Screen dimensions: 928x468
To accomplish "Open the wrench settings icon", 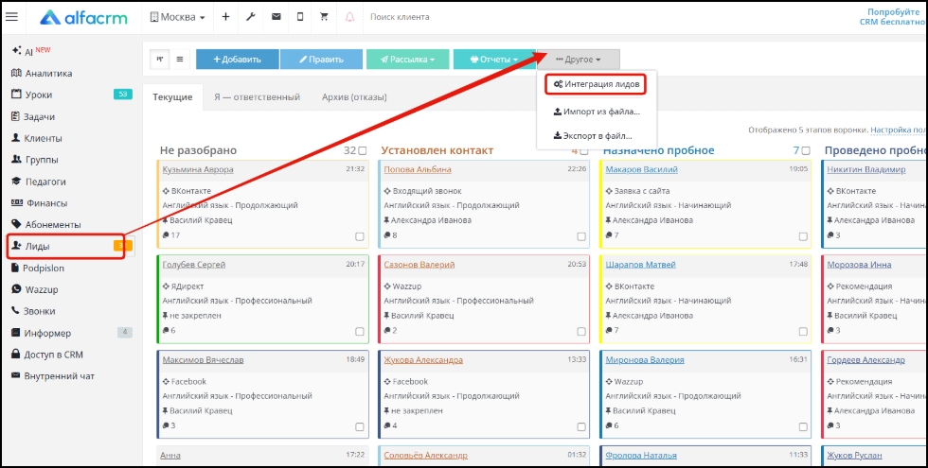I will [x=250, y=17].
